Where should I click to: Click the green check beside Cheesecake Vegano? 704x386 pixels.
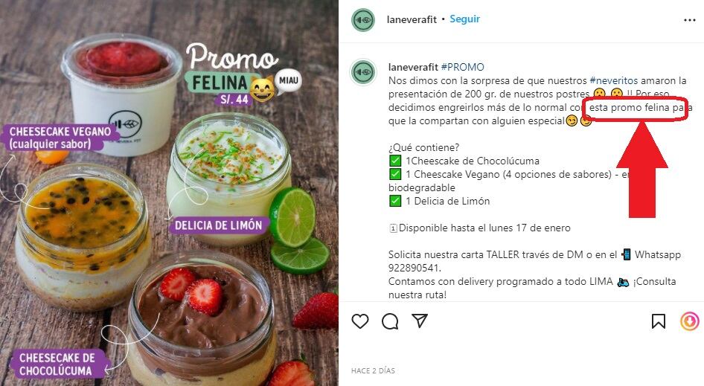pyautogui.click(x=395, y=174)
